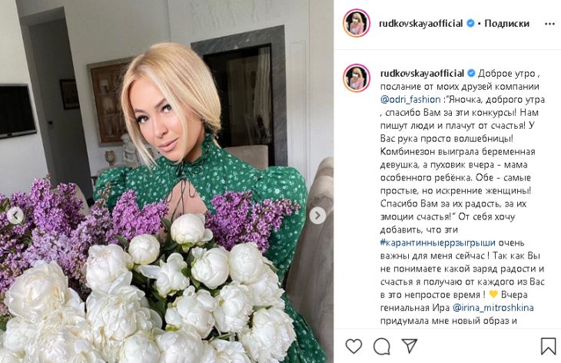Open the @odri_fashion mention link

coord(410,99)
